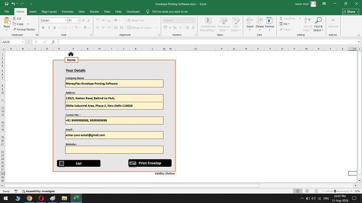Click the Format cells icon

point(270,21)
